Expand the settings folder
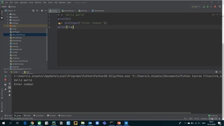The height and width of the screenshot is (126, 224). 8,23
